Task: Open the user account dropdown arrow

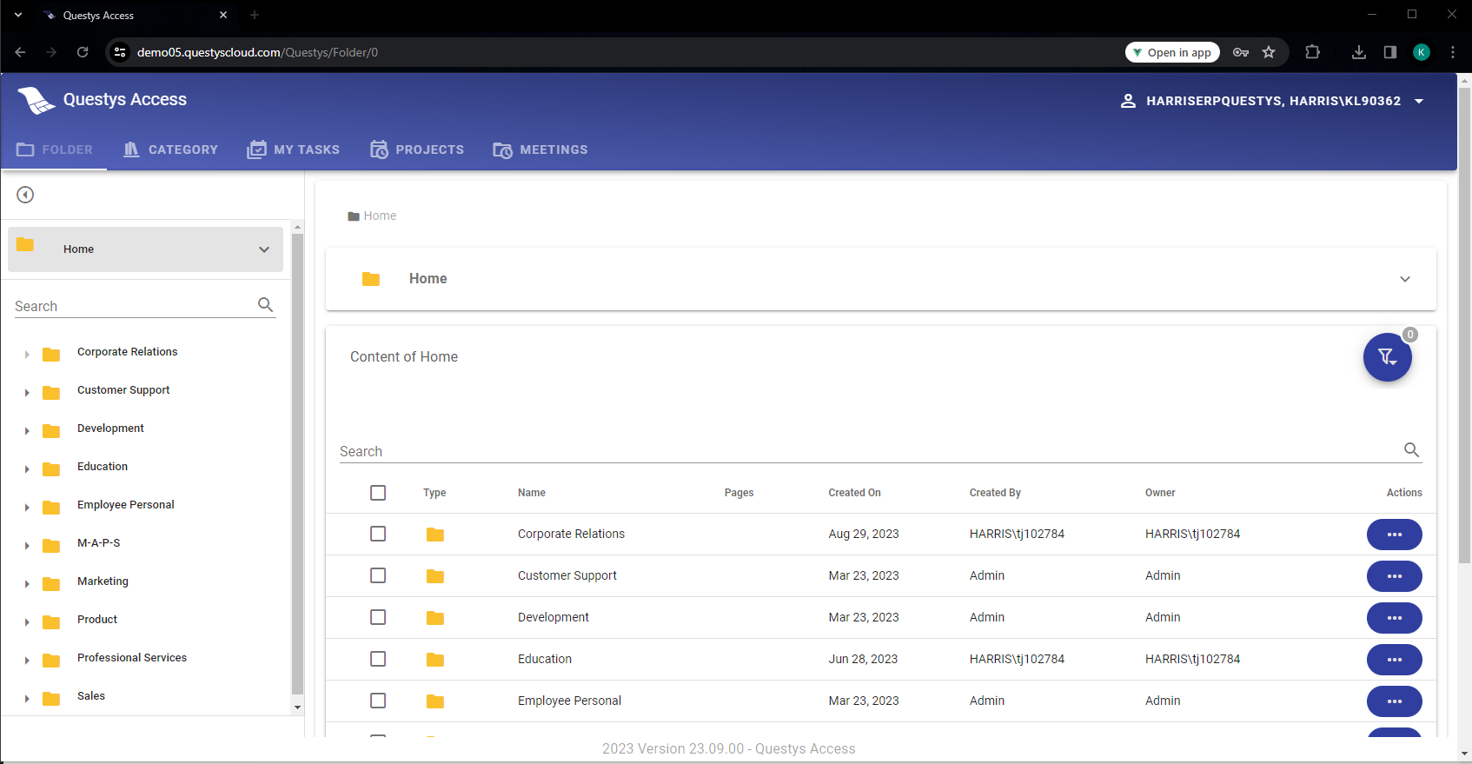Action: coord(1419,101)
